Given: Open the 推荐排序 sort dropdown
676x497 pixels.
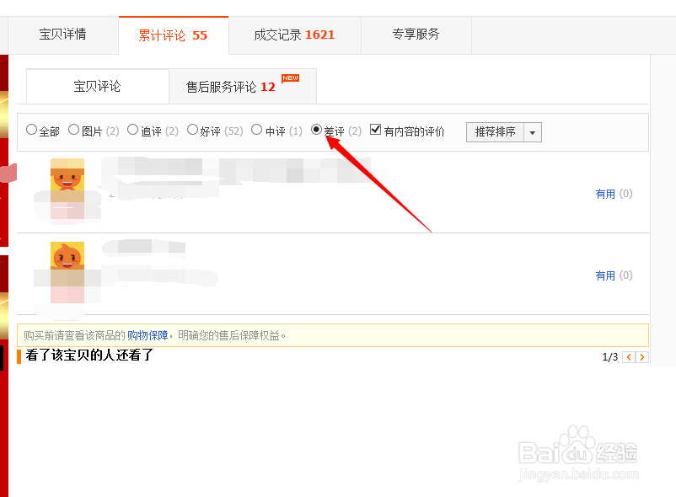Looking at the screenshot, I should click(497, 132).
